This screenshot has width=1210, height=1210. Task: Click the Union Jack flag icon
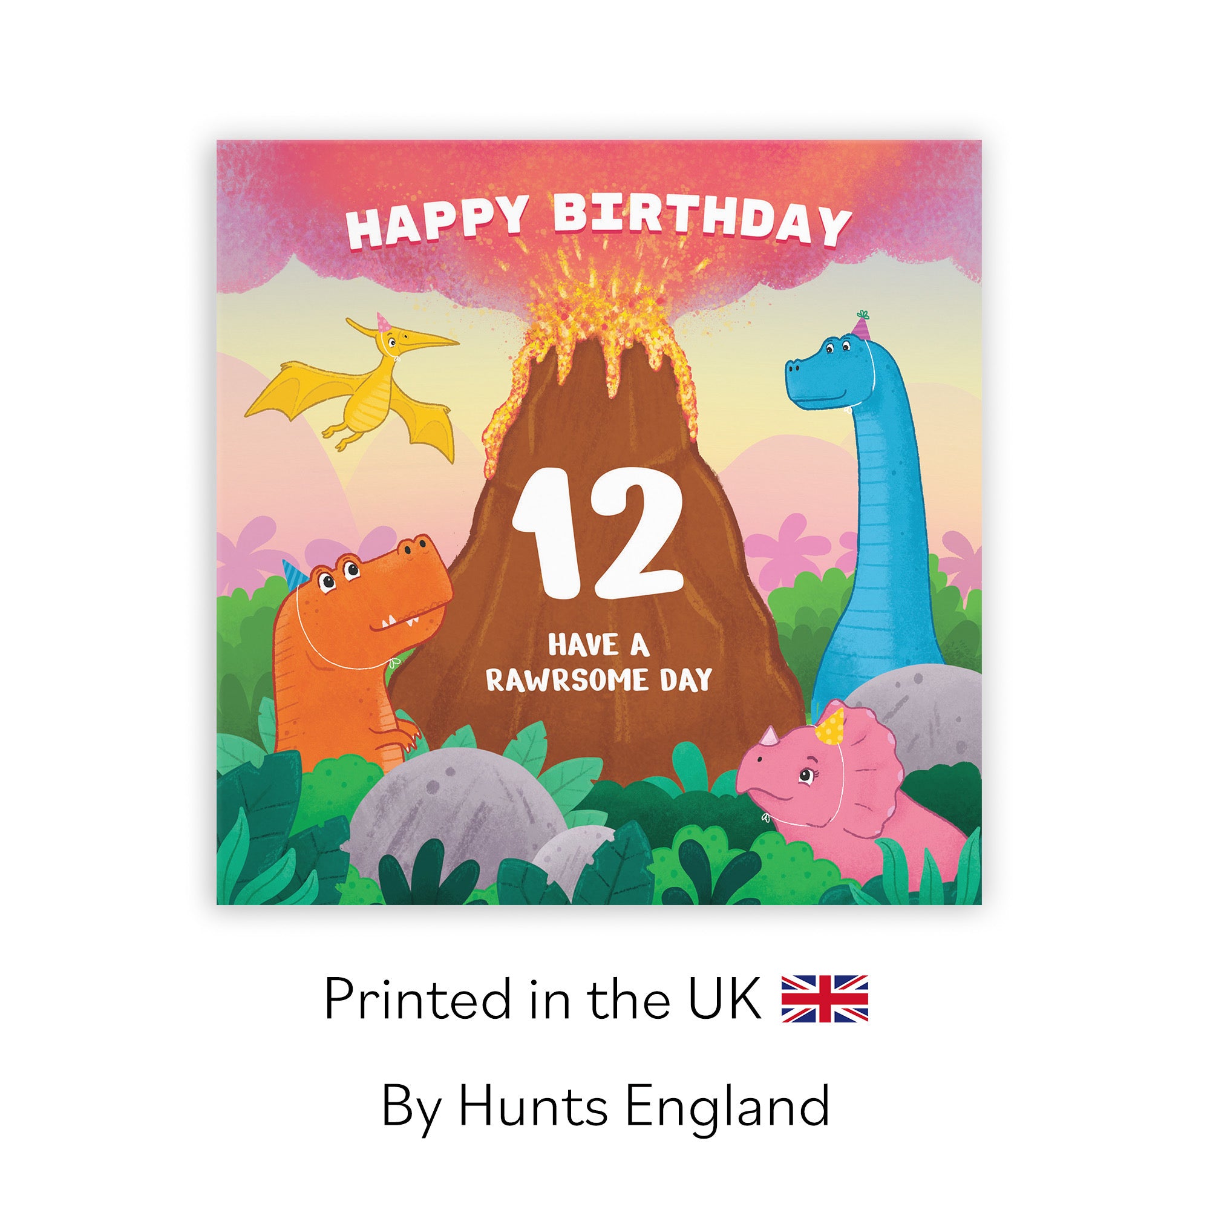tap(825, 998)
